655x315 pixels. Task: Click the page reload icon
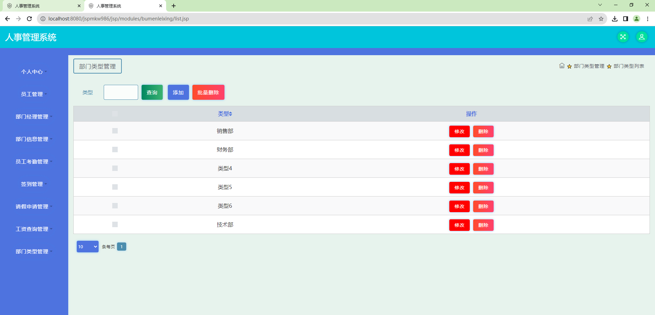tap(29, 19)
